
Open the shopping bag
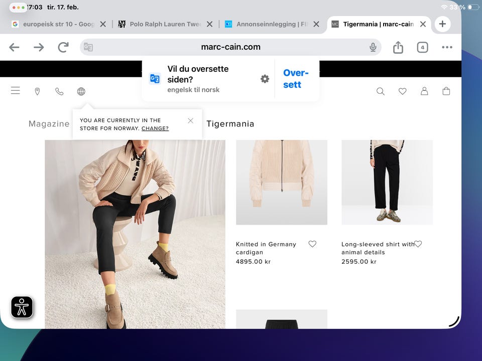pyautogui.click(x=446, y=91)
